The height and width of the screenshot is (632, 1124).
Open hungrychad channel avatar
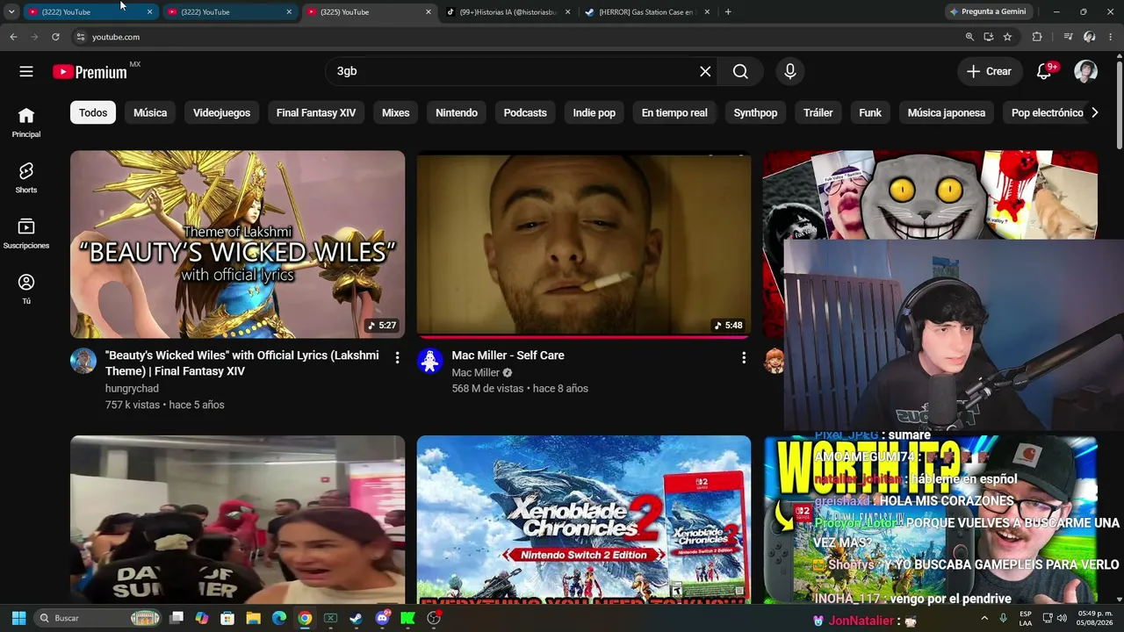pos(83,361)
